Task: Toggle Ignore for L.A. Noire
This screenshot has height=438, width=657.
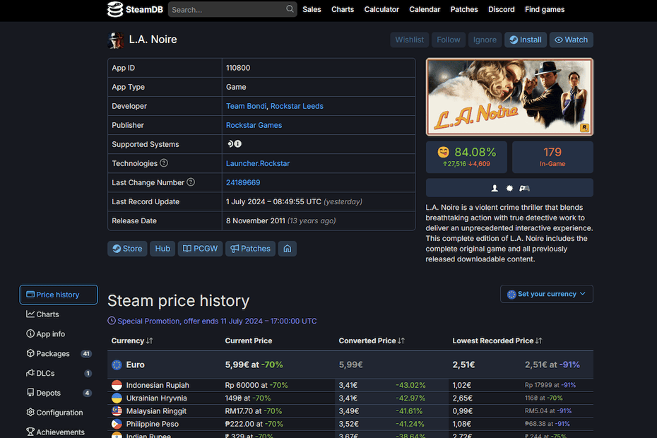Action: click(x=485, y=40)
